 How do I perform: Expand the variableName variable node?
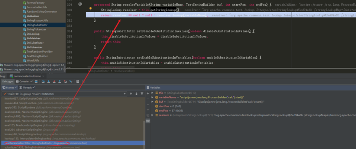(152, 97)
